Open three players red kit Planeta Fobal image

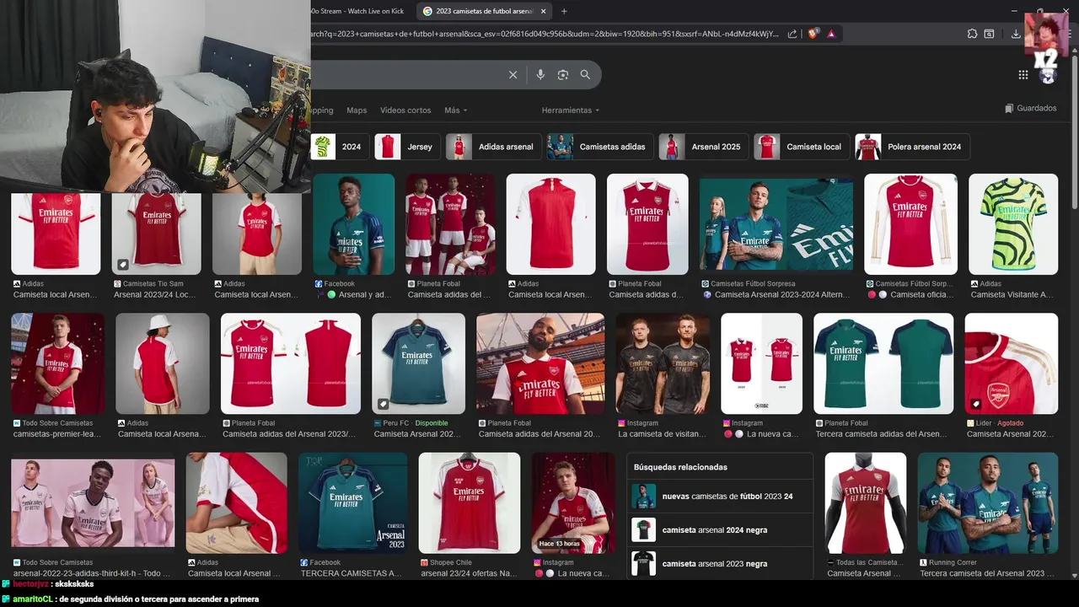point(451,224)
